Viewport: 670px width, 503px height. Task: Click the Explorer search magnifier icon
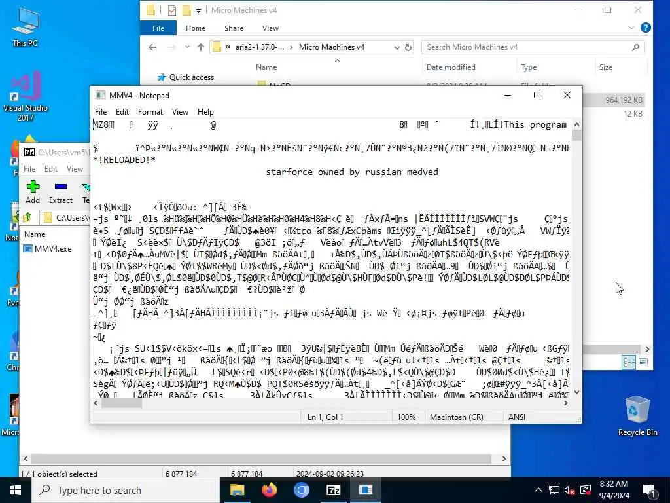point(636,47)
